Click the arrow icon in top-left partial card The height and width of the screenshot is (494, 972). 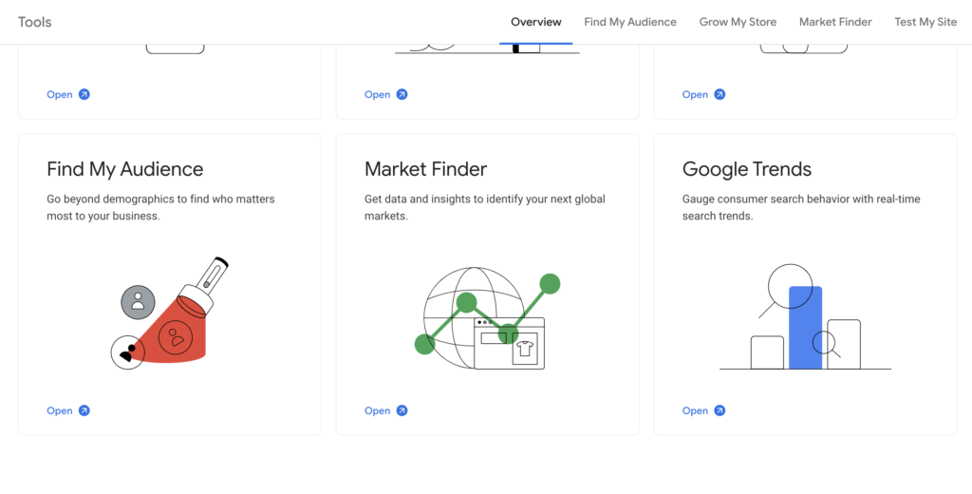point(84,94)
